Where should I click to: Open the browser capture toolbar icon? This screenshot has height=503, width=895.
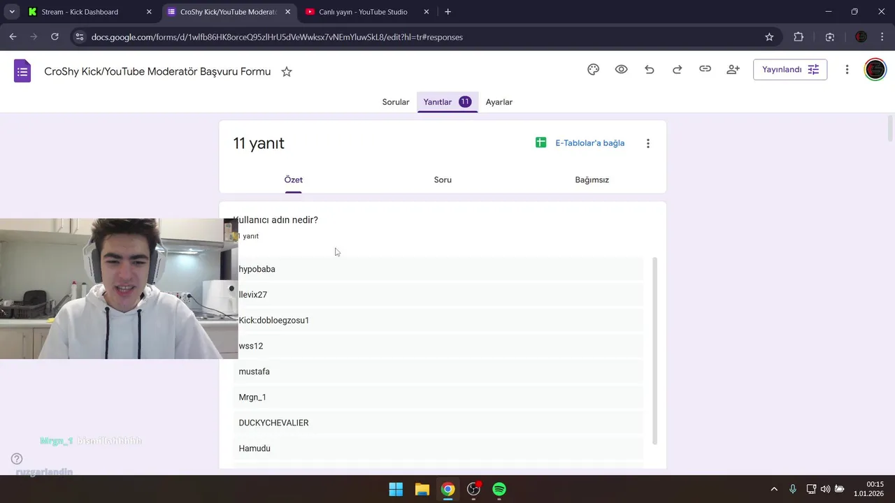[830, 37]
